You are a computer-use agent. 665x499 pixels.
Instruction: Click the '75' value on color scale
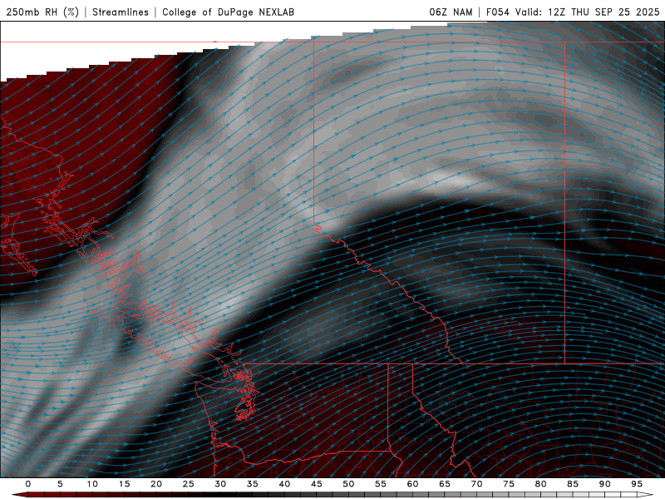click(509, 484)
